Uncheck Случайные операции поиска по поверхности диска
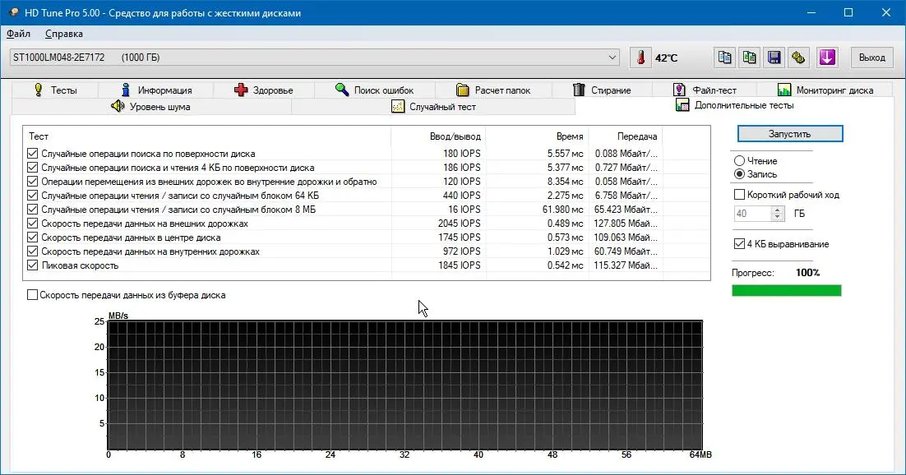This screenshot has height=475, width=906. pyautogui.click(x=32, y=154)
